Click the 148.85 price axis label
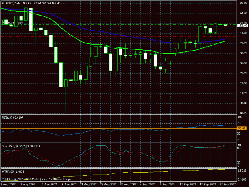This screenshot has width=249, height=187. coord(243,113)
